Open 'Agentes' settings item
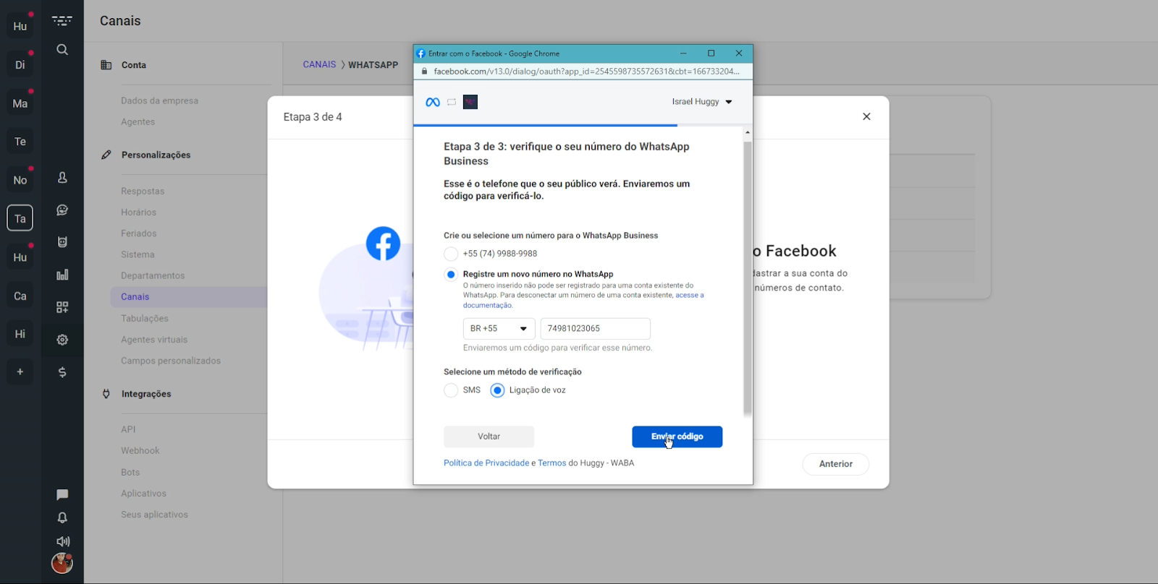The width and height of the screenshot is (1158, 584). coord(138,122)
